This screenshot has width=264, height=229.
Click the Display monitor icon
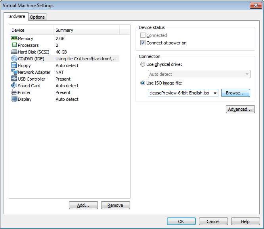click(x=14, y=99)
